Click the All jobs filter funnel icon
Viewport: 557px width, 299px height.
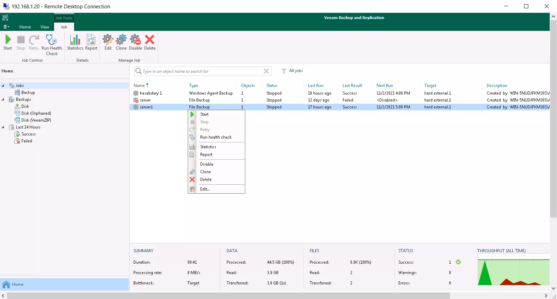point(284,71)
